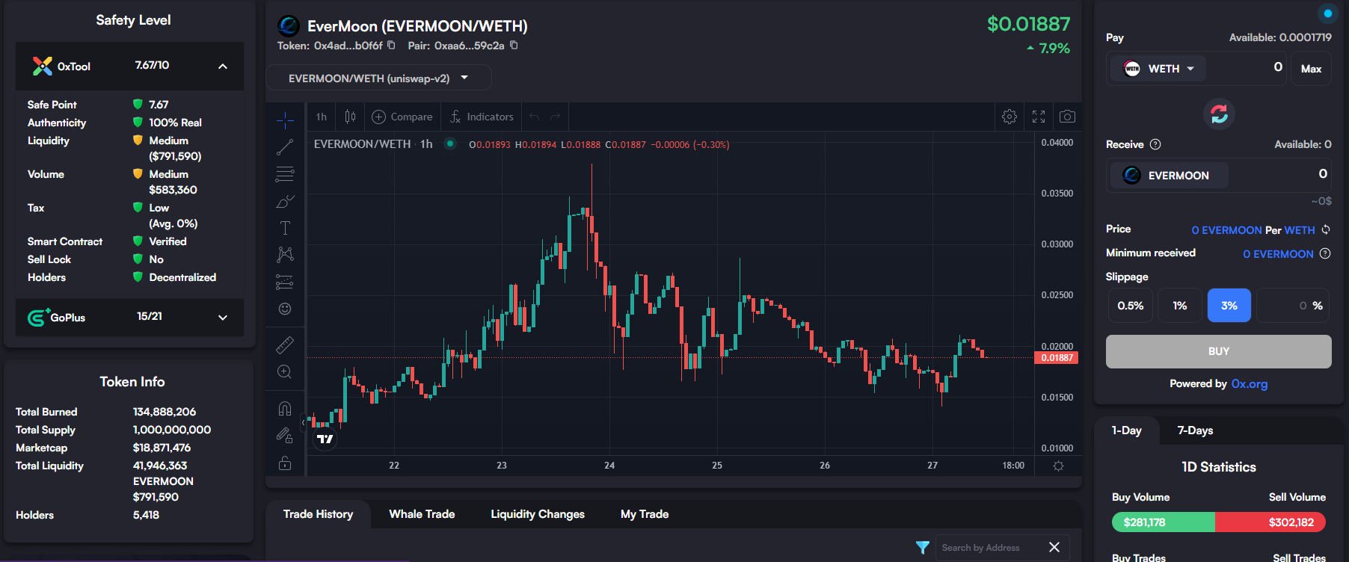Enter fullscreen chart mode
Image resolution: width=1349 pixels, height=562 pixels.
pos(1039,117)
